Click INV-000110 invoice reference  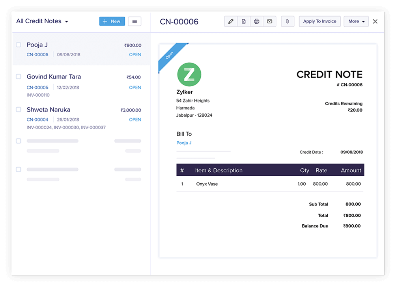click(38, 95)
